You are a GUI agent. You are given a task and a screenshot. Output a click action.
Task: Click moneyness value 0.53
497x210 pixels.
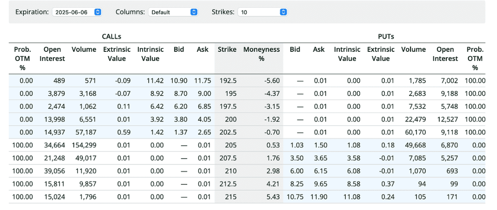point(274,145)
